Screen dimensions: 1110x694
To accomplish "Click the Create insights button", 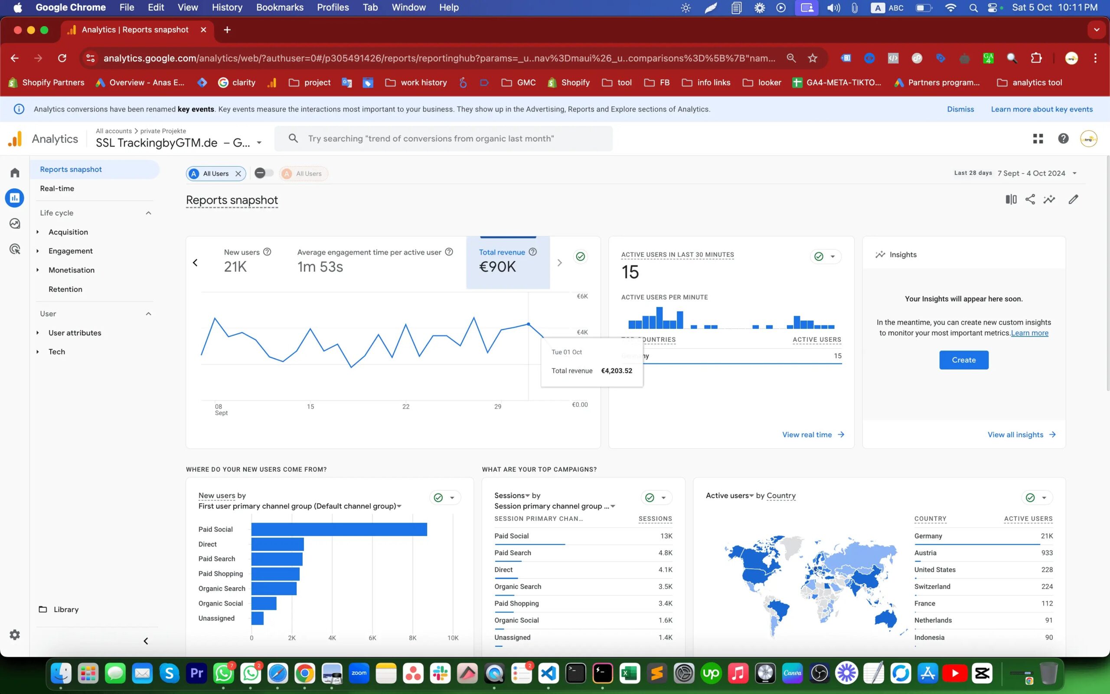I will click(964, 360).
